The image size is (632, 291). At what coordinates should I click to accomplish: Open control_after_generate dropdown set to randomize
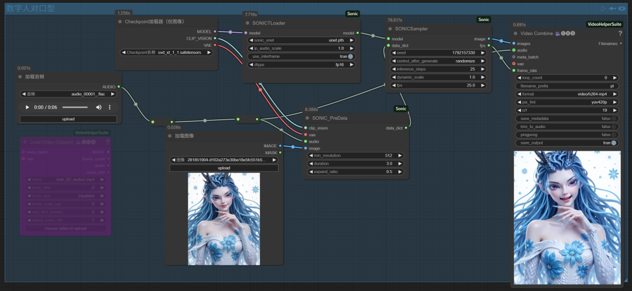tap(438, 61)
